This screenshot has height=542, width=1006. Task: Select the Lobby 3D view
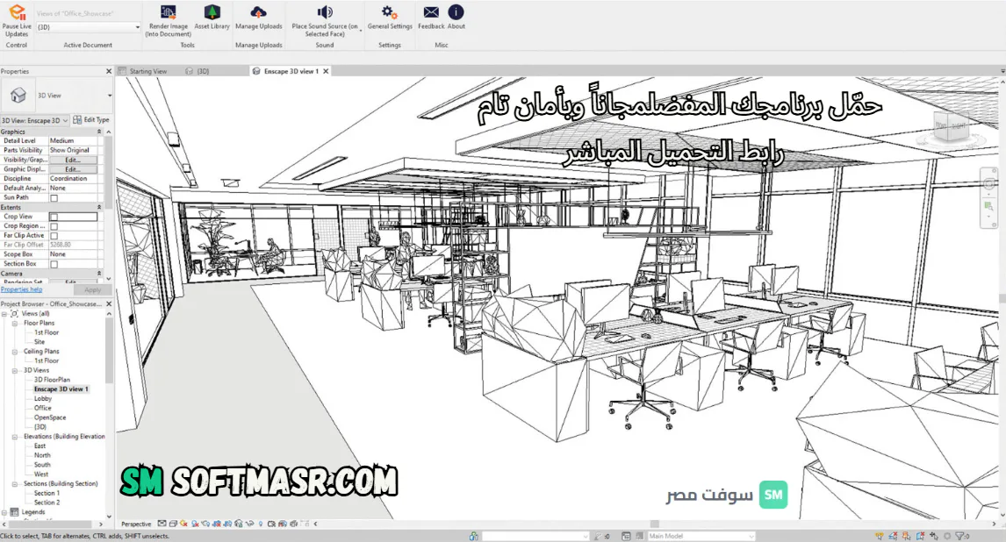click(43, 398)
